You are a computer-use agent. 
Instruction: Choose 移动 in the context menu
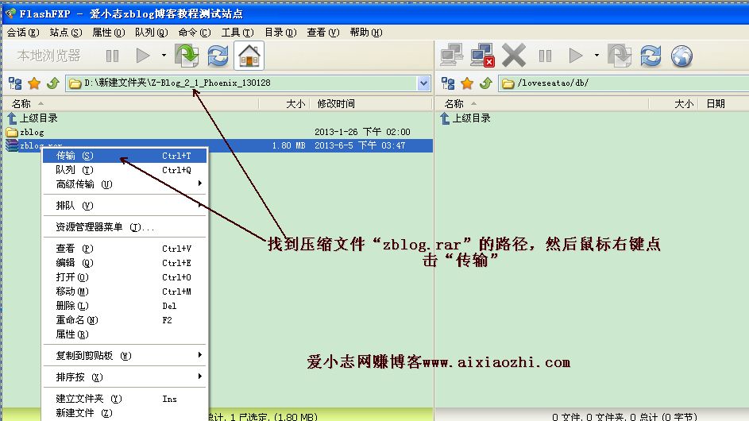click(x=125, y=292)
